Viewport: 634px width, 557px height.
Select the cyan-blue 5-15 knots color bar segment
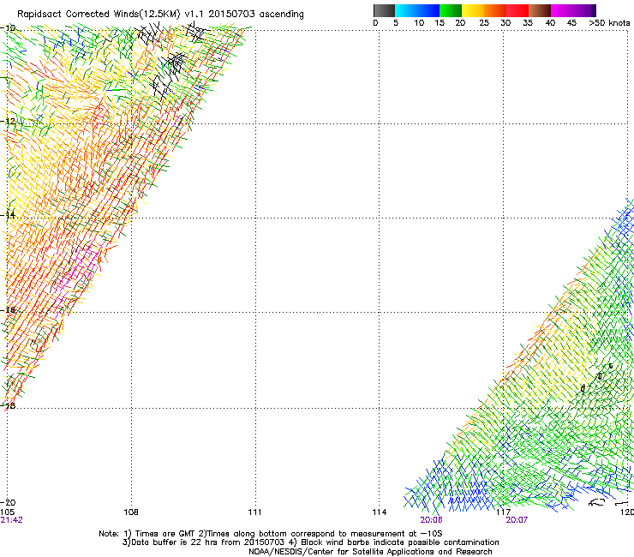point(417,10)
